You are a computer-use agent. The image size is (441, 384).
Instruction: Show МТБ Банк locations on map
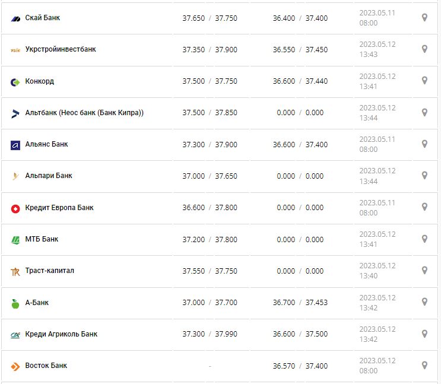tap(424, 239)
